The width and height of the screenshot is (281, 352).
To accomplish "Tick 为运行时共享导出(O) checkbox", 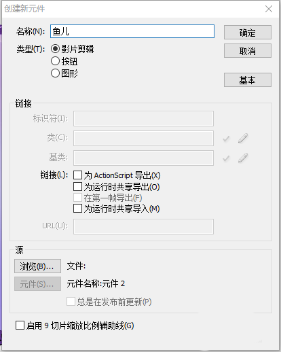I will coord(77,187).
